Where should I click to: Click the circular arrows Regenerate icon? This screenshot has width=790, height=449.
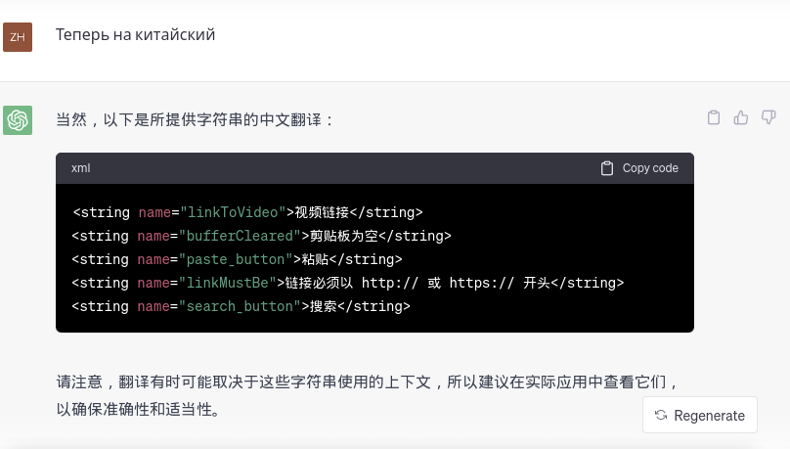(661, 416)
